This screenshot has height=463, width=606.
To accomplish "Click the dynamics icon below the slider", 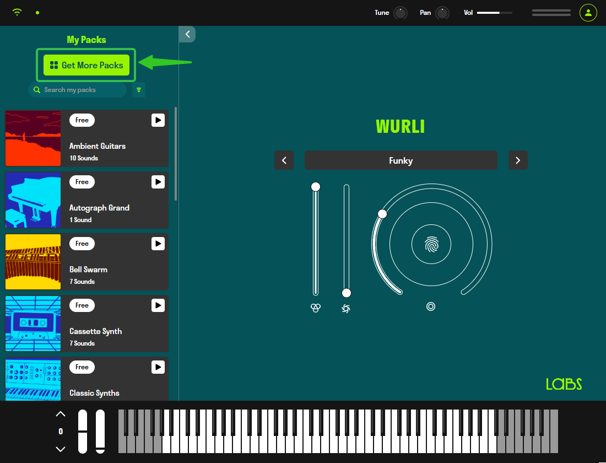I will pos(347,308).
